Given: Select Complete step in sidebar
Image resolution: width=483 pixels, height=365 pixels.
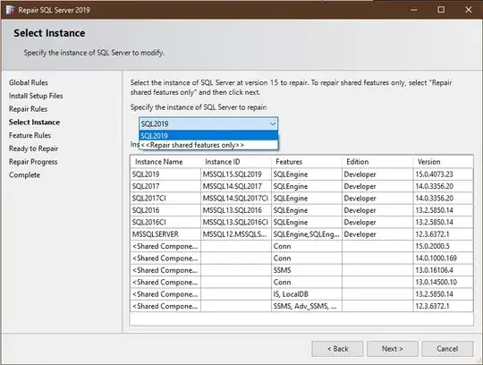Looking at the screenshot, I should pos(24,175).
